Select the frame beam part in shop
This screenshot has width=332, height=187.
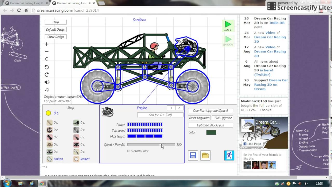(x=50, y=123)
